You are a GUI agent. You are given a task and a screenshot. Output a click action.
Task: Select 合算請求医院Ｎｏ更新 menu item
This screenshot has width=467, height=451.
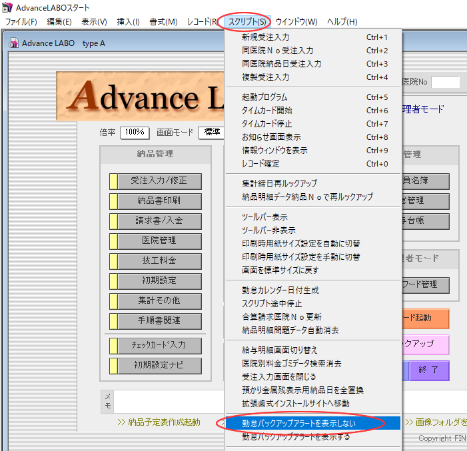(x=312, y=317)
